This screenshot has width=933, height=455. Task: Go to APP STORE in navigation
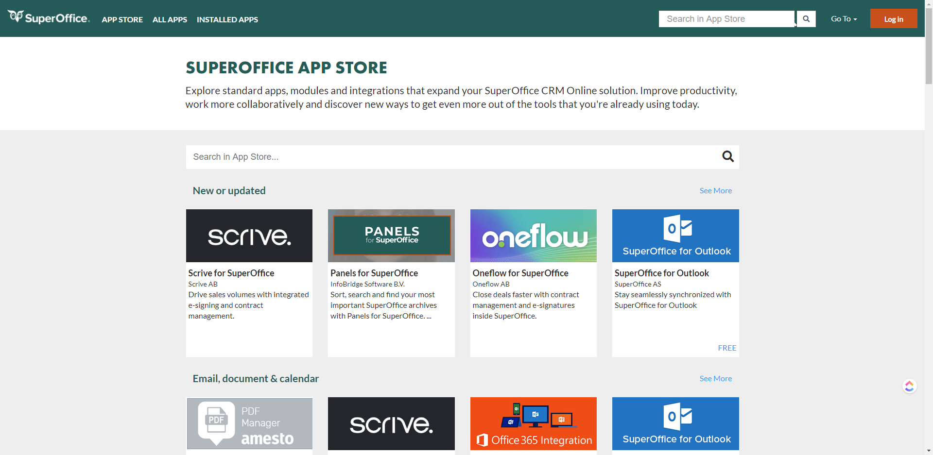pos(122,19)
